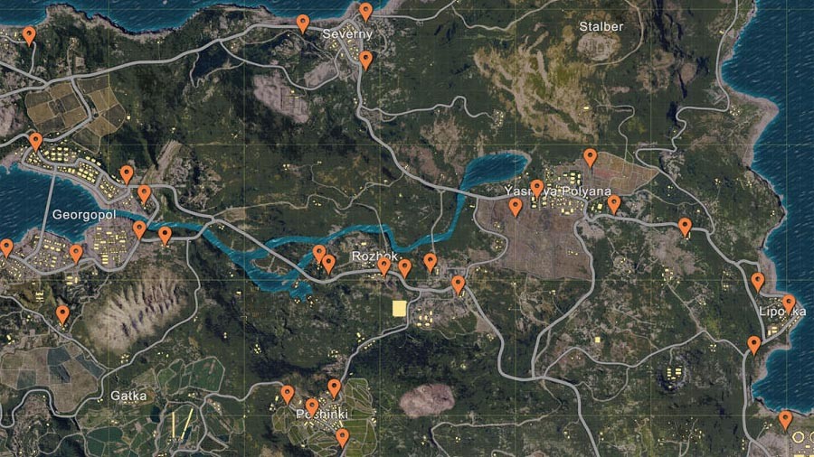Click the Stalber location label

pos(601,26)
